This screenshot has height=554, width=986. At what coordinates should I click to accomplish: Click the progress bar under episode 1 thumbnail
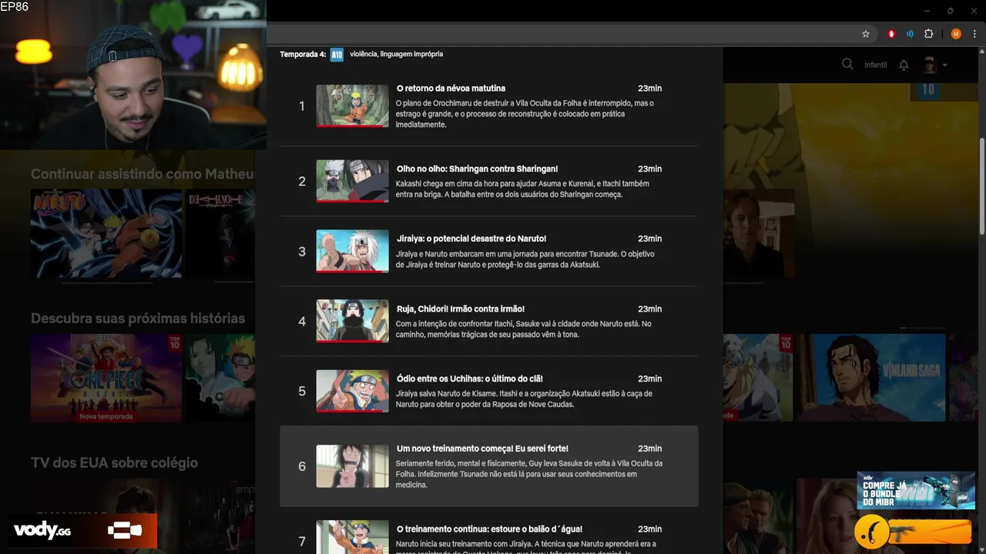(352, 126)
